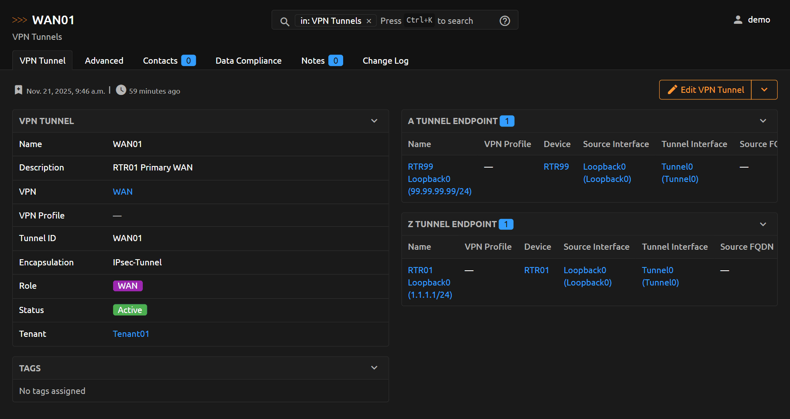
Task: Switch to the Advanced tab
Action: coord(104,61)
